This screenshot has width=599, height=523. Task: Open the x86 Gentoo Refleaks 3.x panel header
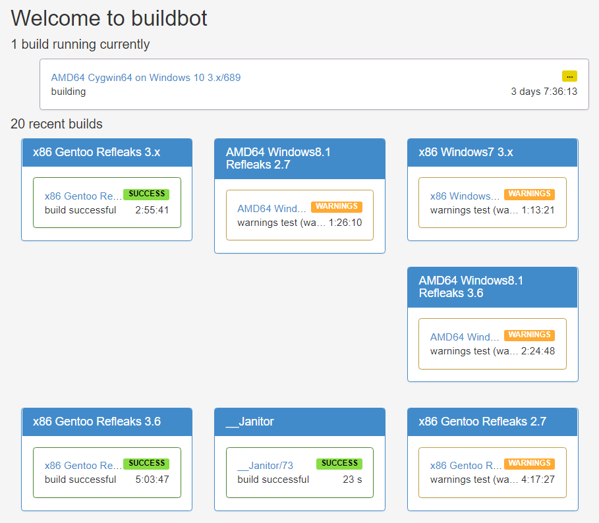pyautogui.click(x=107, y=152)
